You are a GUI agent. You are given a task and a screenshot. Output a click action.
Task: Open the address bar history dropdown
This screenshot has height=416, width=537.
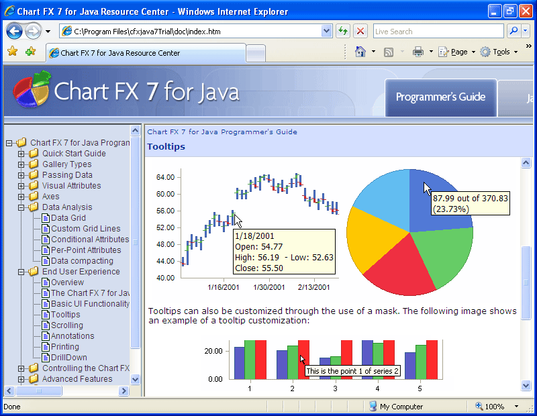pyautogui.click(x=327, y=32)
